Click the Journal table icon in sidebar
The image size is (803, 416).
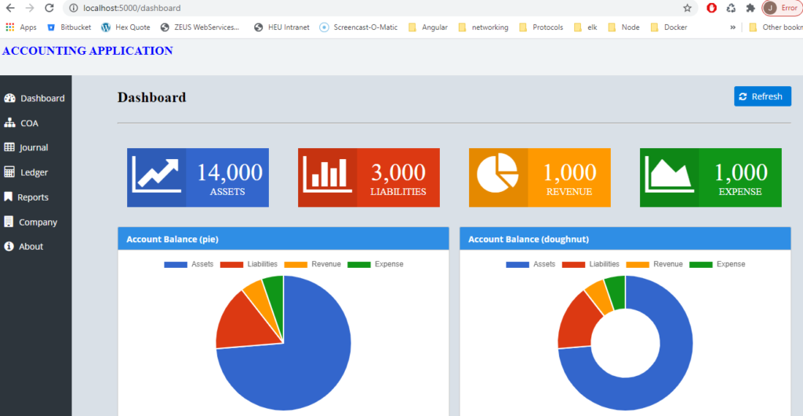pyautogui.click(x=10, y=147)
